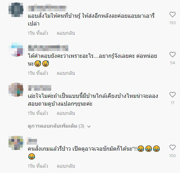Screen dimensions: 180x173
Task: Open the third commenter's profile picture
Action: 16,90
